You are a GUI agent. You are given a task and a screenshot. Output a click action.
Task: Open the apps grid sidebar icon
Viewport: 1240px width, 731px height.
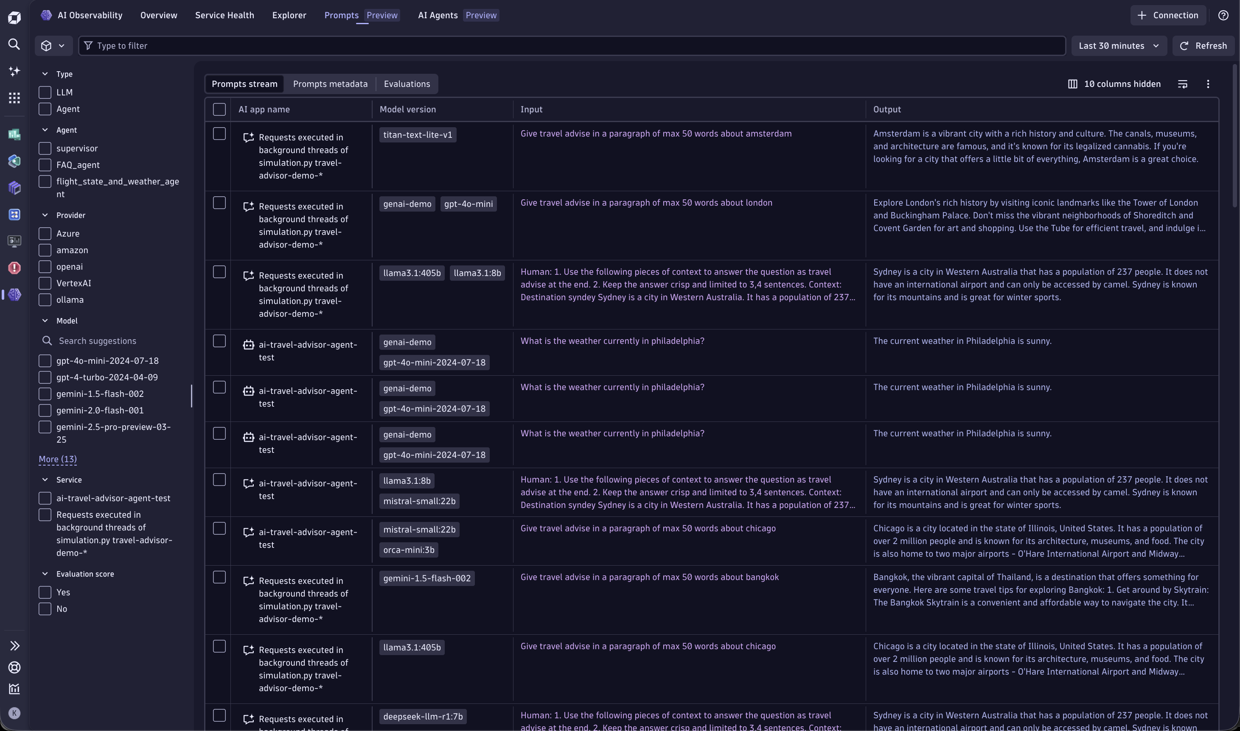14,98
